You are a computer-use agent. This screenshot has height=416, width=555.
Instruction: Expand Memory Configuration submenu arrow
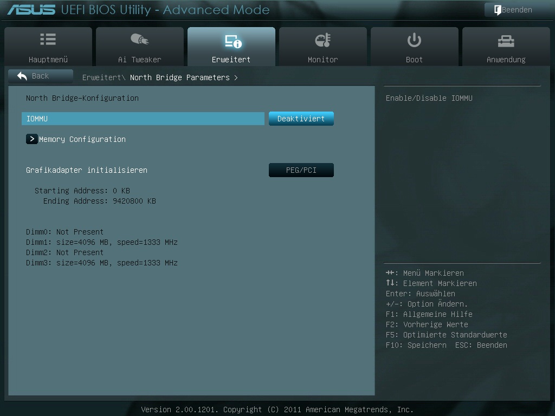pos(32,139)
